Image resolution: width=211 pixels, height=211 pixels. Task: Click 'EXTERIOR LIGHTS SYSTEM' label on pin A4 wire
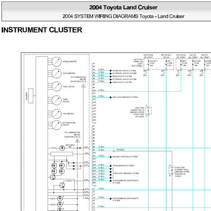click(x=125, y=73)
